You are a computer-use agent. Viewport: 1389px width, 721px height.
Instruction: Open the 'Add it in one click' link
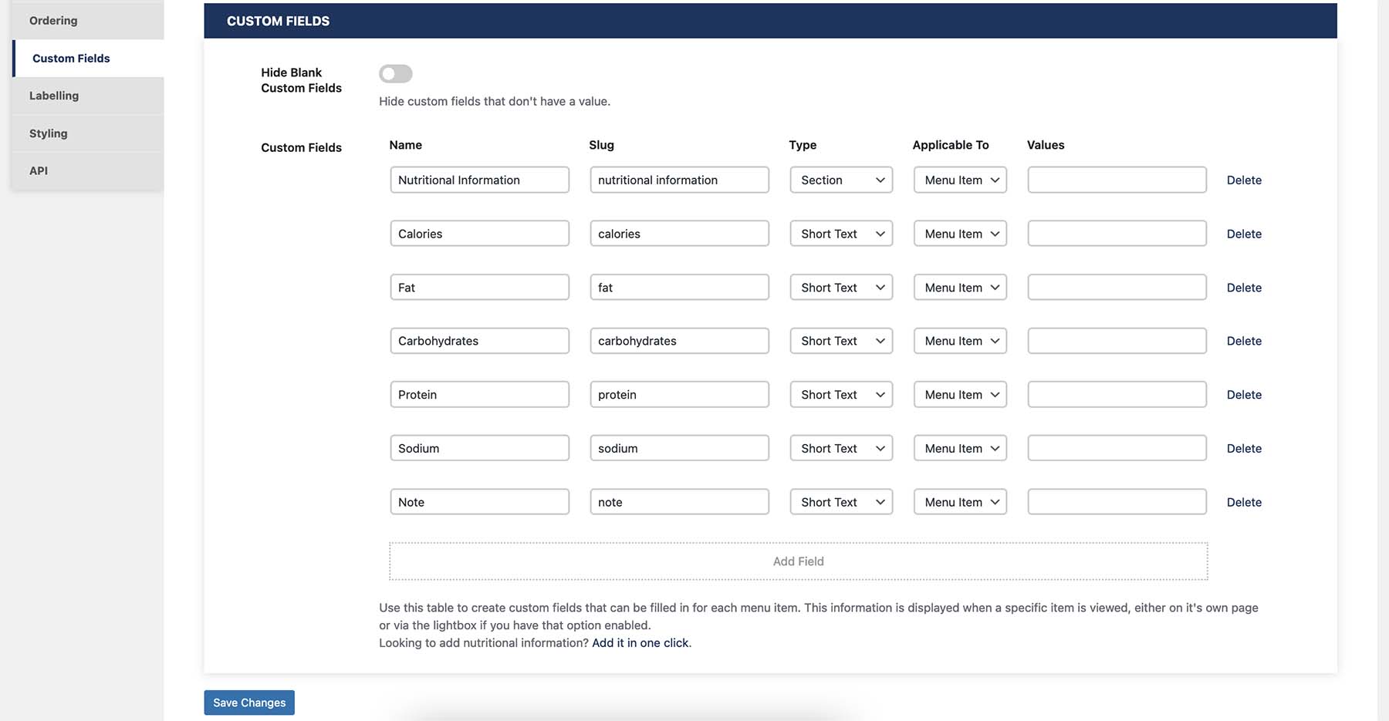point(640,642)
